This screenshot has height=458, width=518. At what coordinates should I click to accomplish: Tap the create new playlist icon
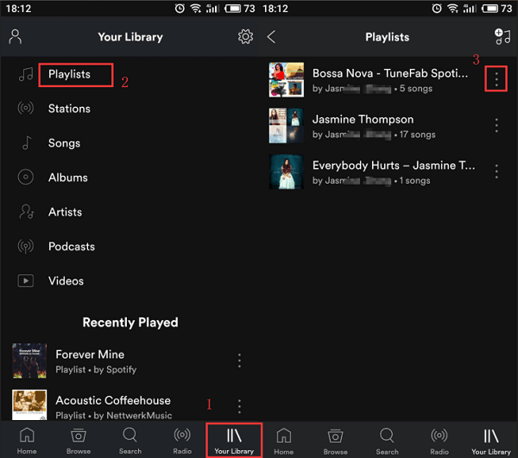tap(502, 37)
